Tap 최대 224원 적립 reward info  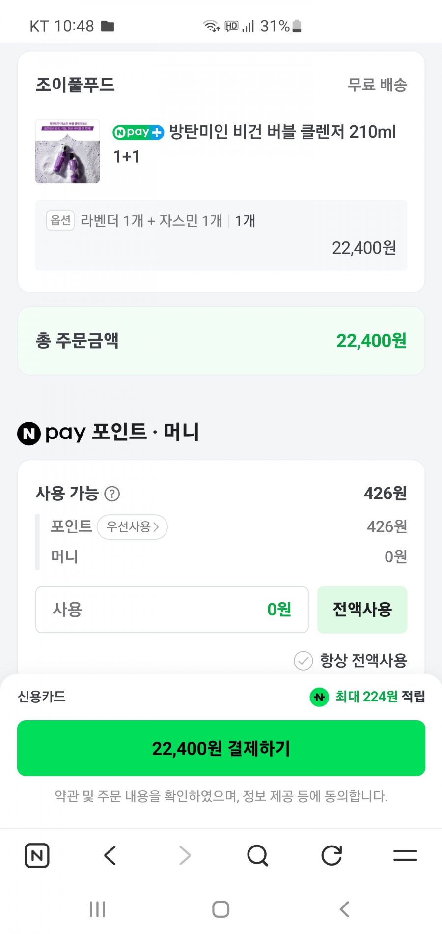[367, 697]
